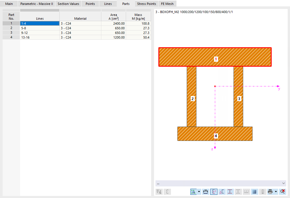
Task: Open the Section Values tab
Action: pos(68,4)
